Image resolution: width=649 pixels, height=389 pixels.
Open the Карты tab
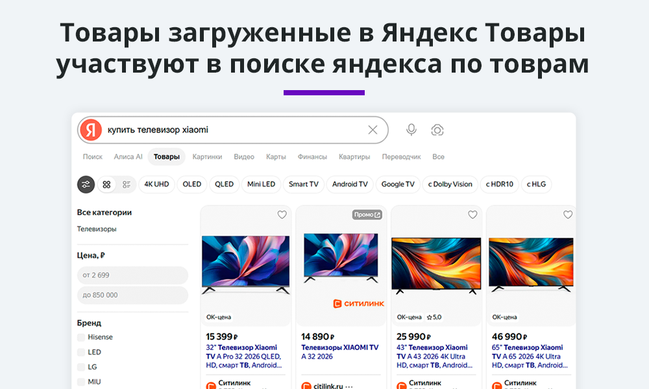276,157
